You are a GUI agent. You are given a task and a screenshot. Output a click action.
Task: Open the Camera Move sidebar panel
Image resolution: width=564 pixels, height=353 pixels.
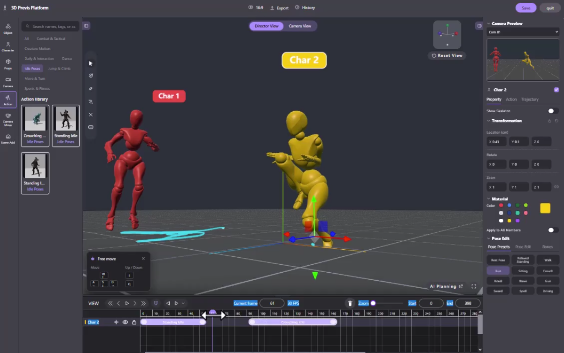pyautogui.click(x=8, y=120)
